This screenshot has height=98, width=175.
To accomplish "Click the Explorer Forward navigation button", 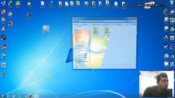I will click(76, 21).
